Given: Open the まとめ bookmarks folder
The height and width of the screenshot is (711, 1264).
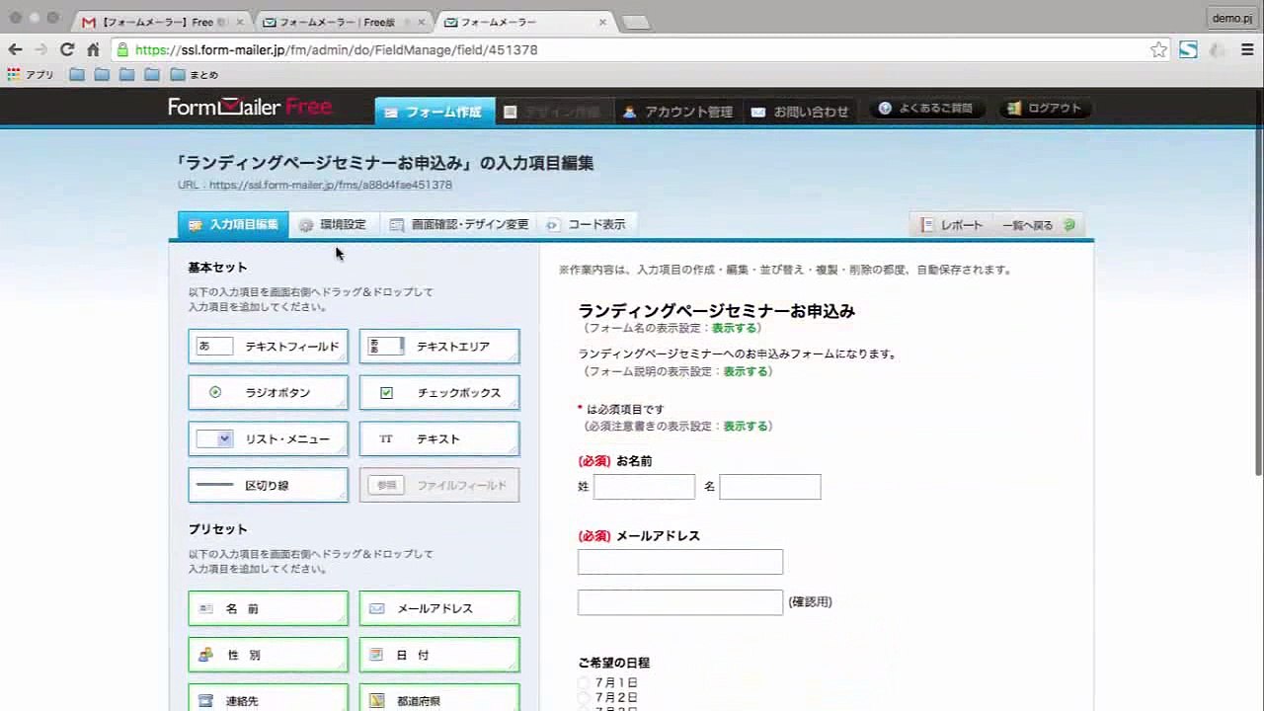Looking at the screenshot, I should point(195,75).
